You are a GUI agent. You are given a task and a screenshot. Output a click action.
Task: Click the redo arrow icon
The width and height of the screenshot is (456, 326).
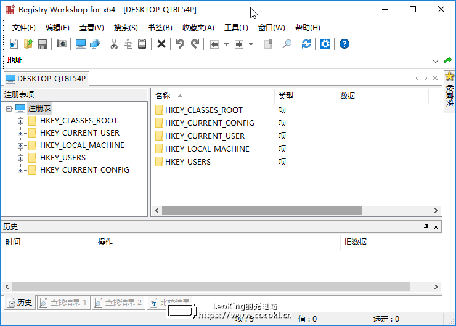[195, 44]
